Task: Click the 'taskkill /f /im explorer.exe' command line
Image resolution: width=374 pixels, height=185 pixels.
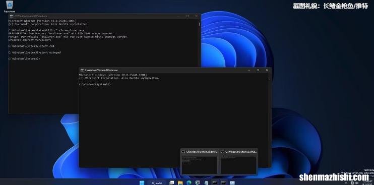Action: tap(46, 31)
